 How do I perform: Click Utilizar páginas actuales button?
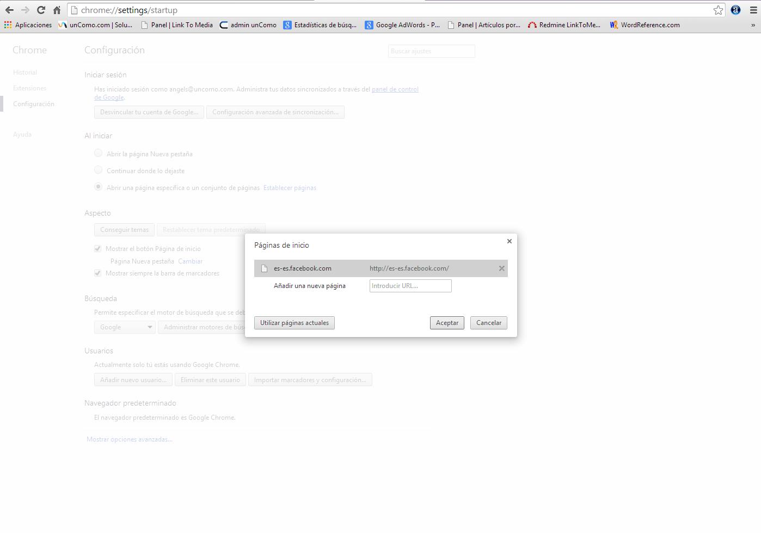coord(294,323)
